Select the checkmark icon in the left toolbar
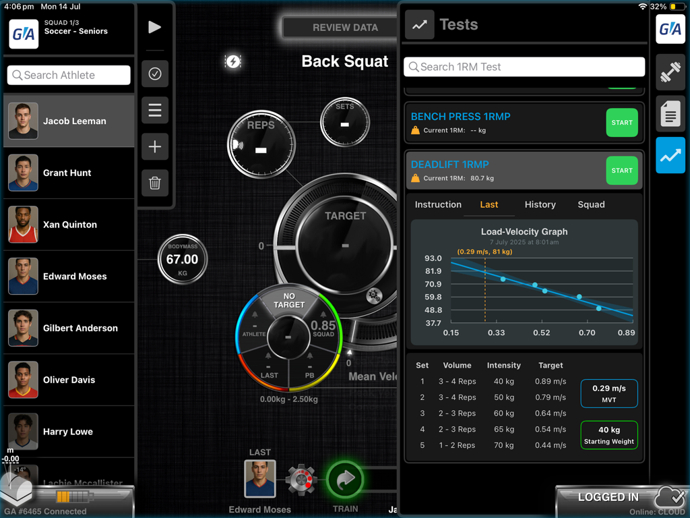The height and width of the screenshot is (518, 690). tap(154, 73)
